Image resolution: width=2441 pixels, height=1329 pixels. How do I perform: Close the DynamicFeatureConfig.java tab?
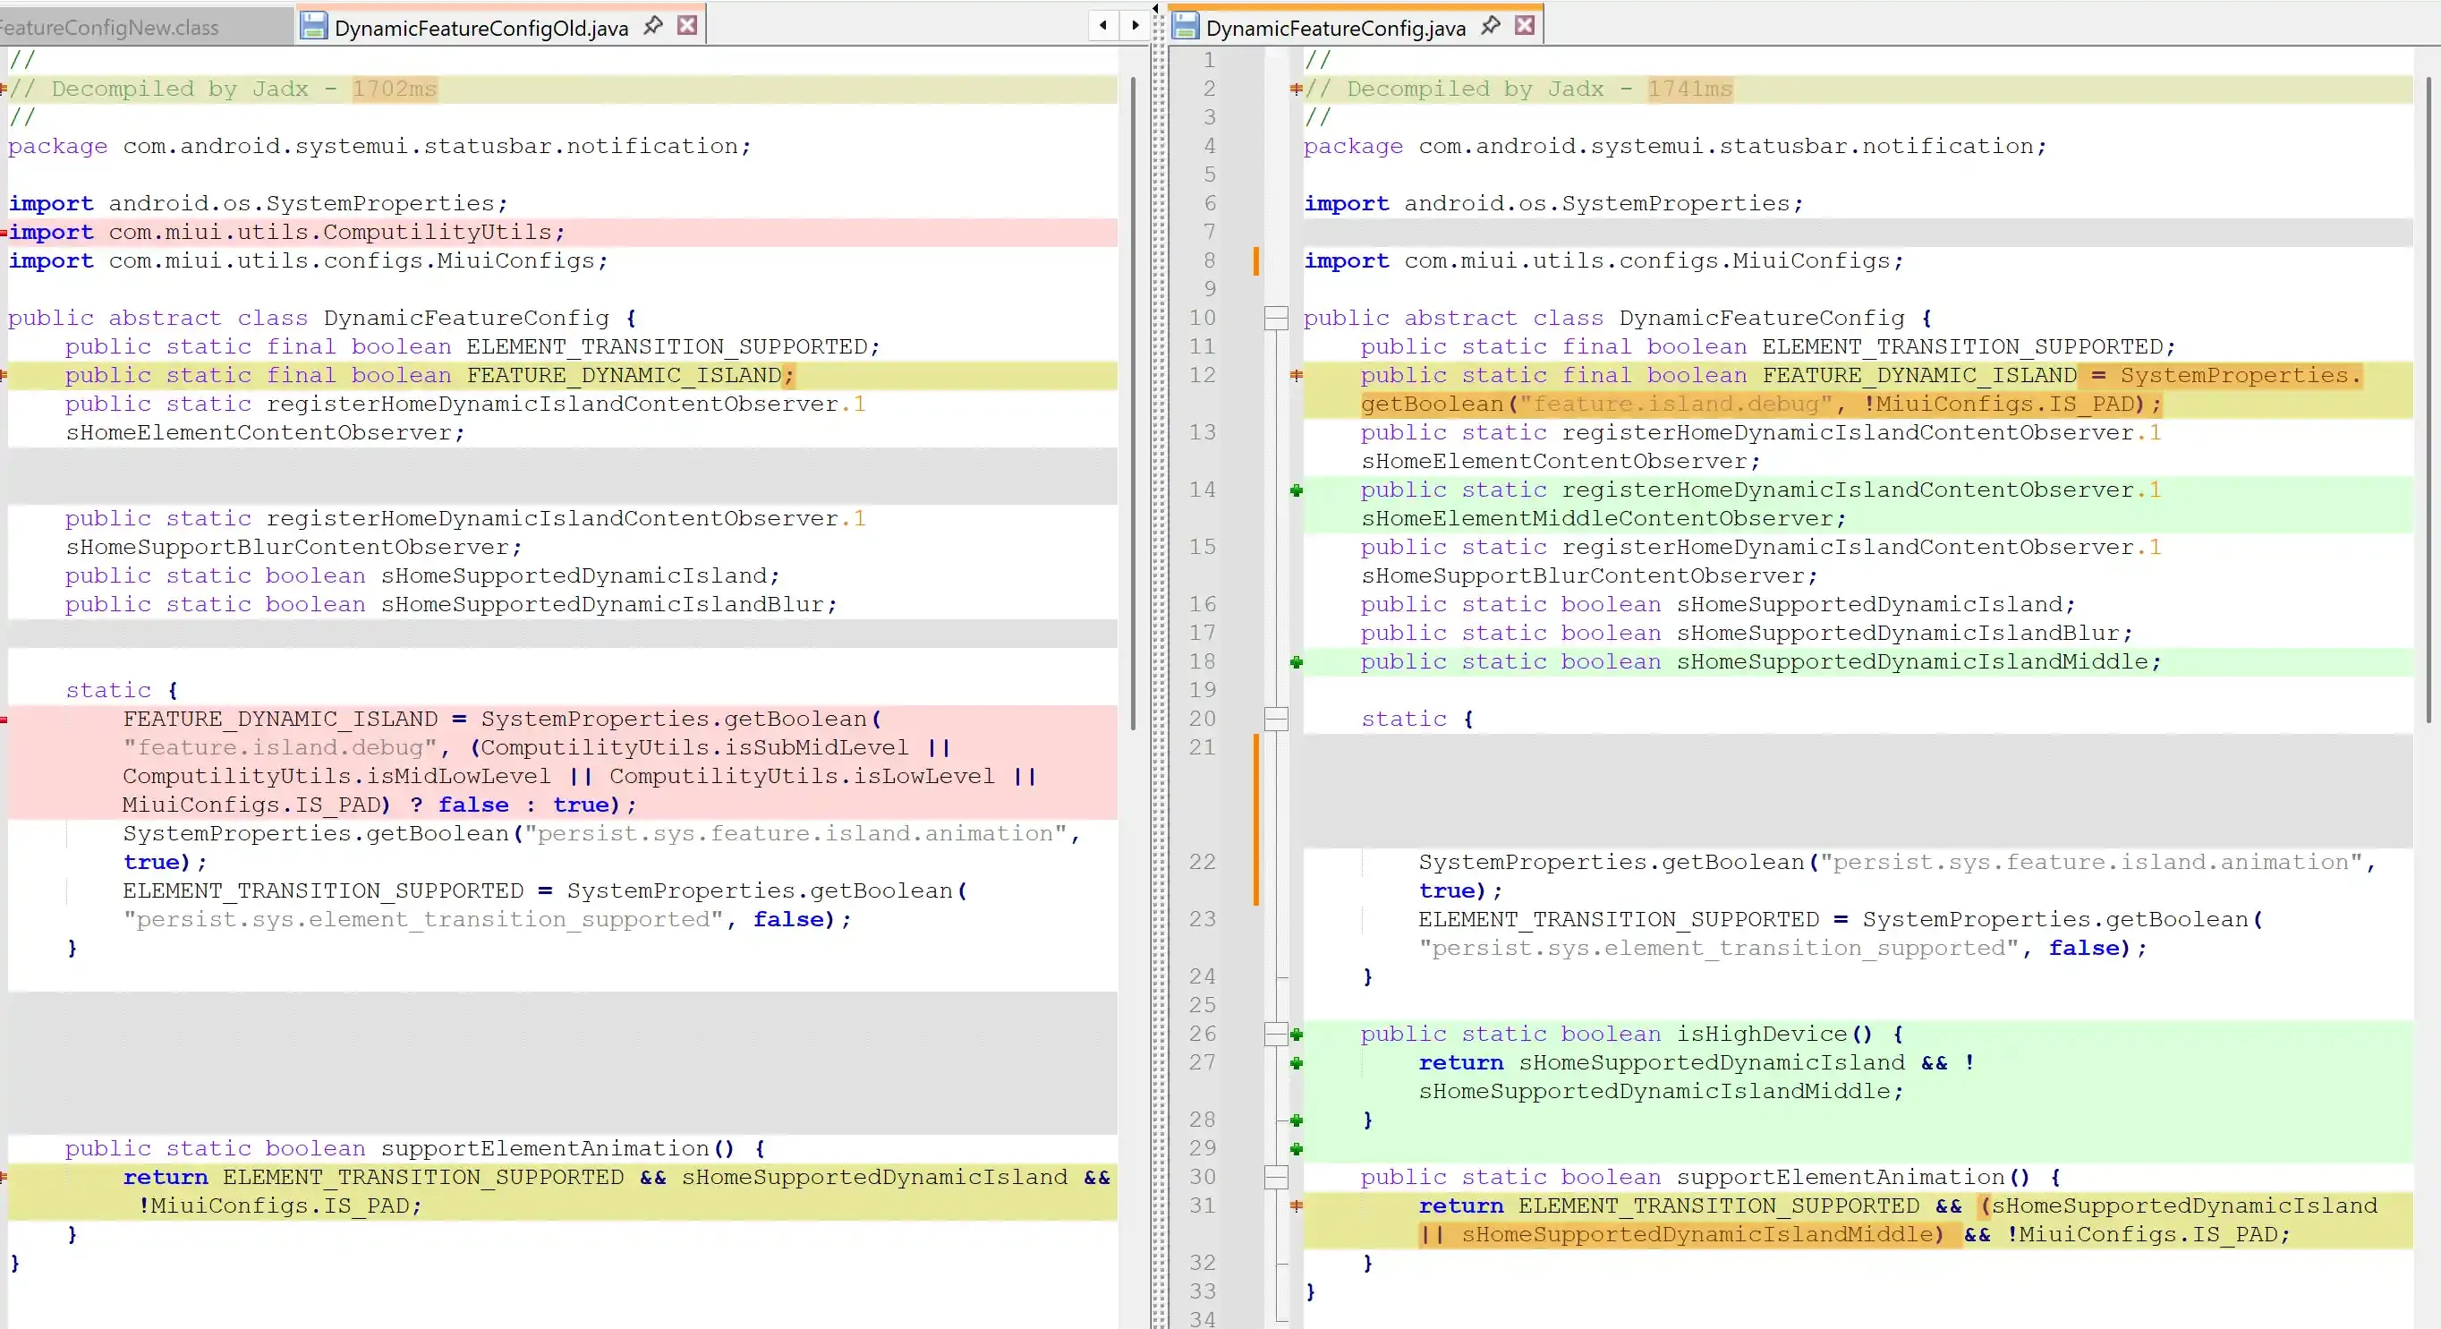[1525, 26]
